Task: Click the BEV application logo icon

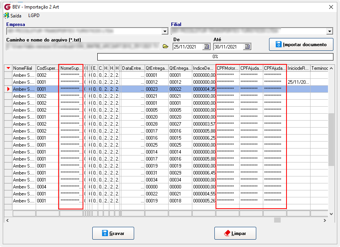Action: [x=7, y=7]
